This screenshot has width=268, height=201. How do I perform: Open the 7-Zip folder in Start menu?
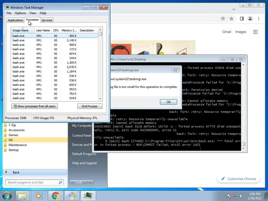tap(35, 125)
